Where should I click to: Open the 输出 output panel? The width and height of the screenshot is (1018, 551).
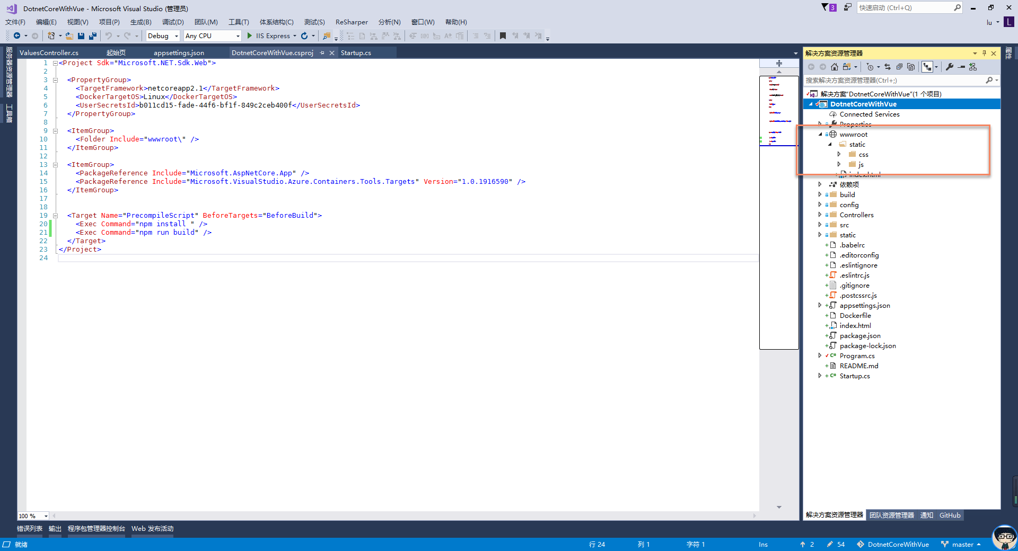coord(55,529)
